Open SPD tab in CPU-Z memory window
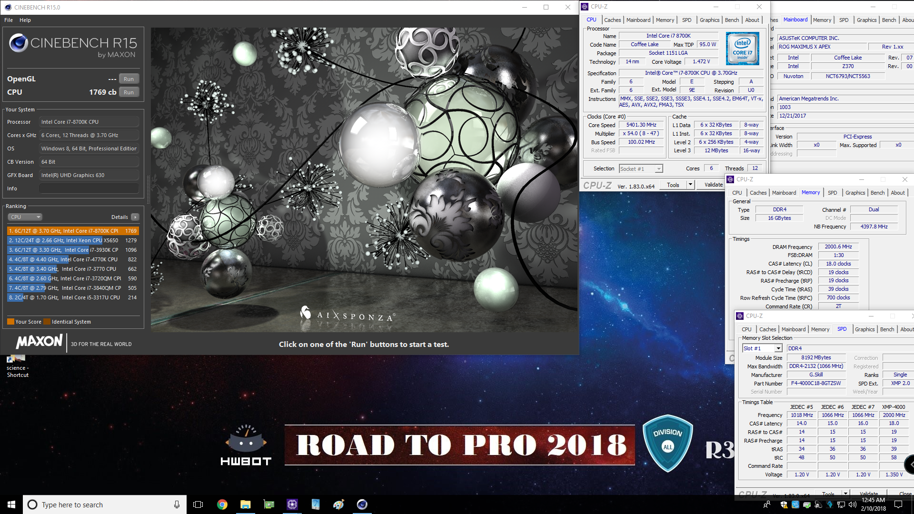Viewport: 914px width, 514px height. [x=832, y=193]
